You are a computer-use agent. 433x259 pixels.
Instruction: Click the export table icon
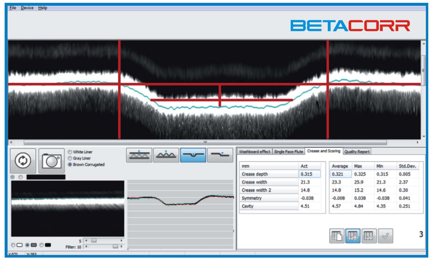[x=369, y=236]
